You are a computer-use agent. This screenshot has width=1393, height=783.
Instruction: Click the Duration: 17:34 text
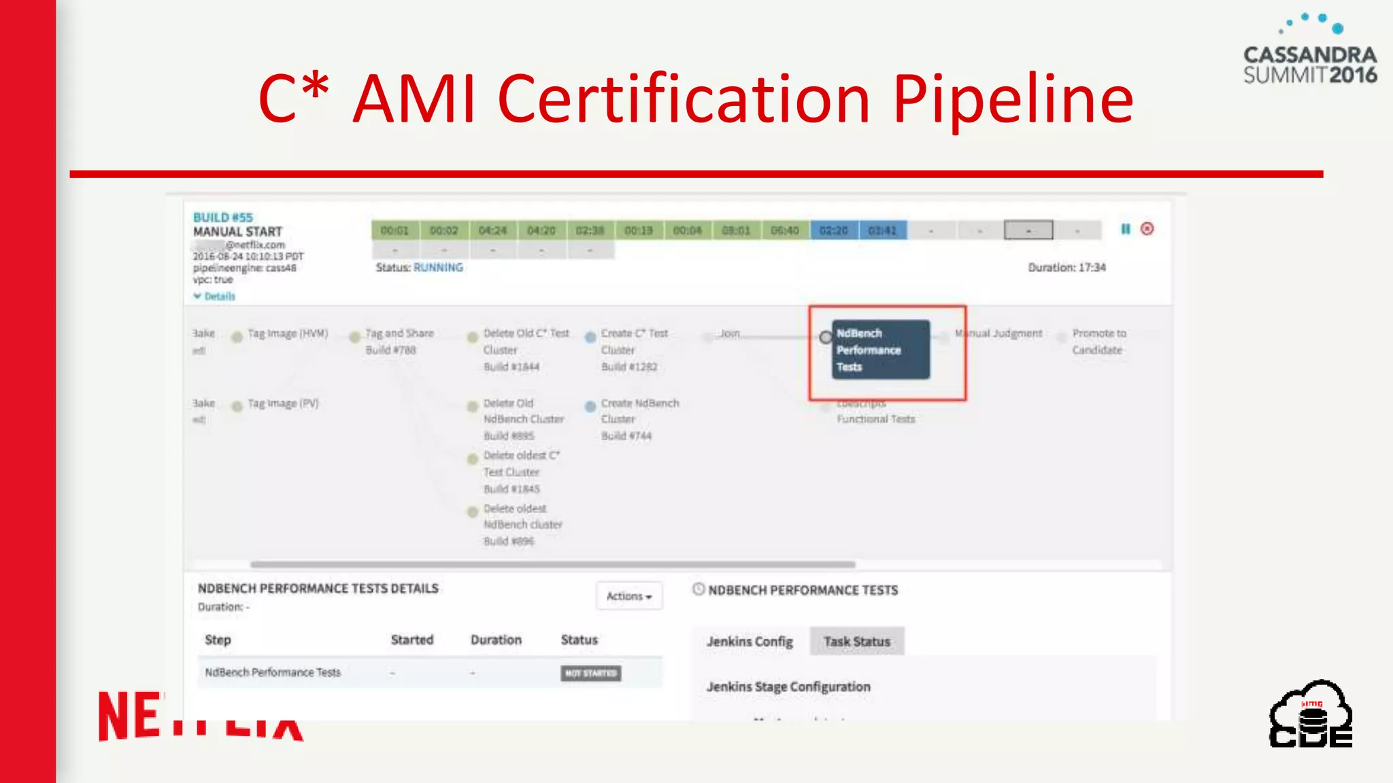(1067, 268)
